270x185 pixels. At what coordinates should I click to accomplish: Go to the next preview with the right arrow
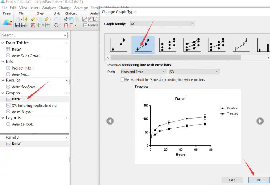(x=260, y=121)
